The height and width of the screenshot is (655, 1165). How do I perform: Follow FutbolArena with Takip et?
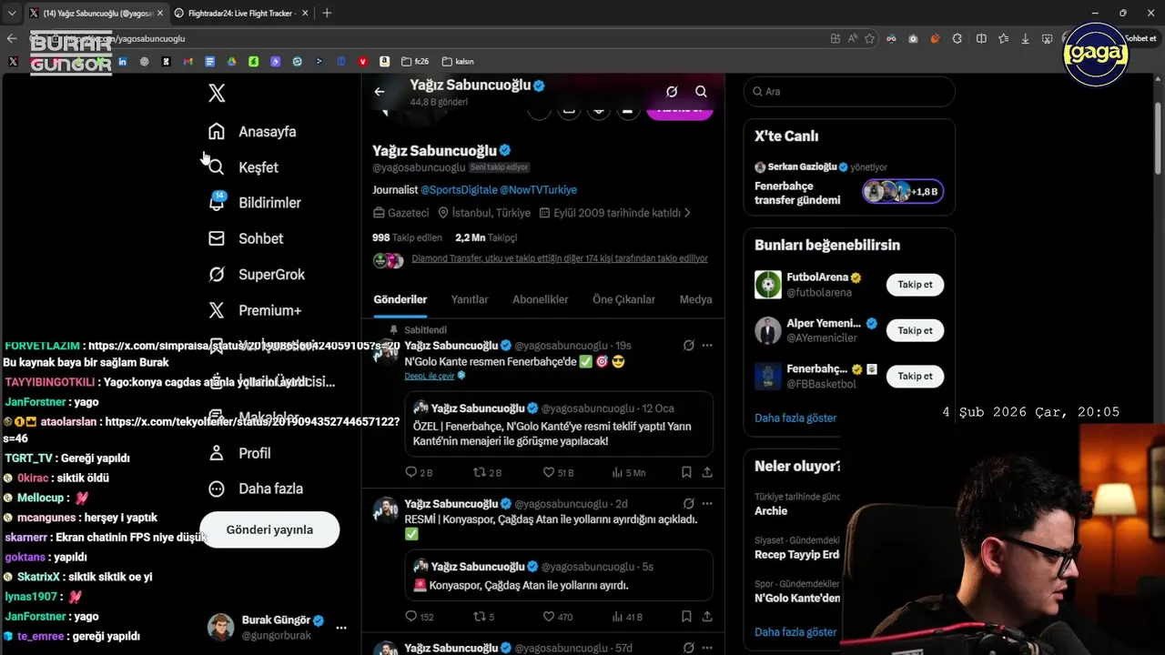tap(915, 285)
